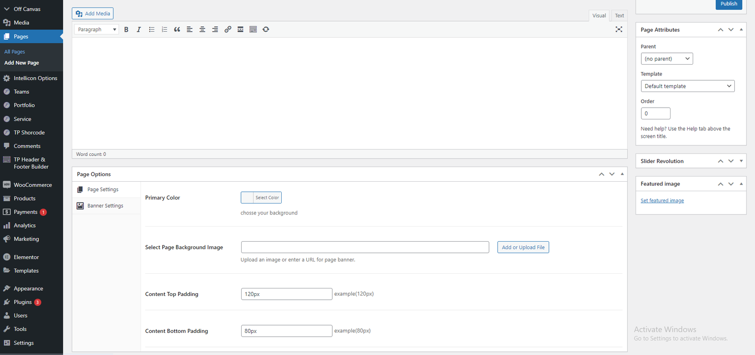Open the Paragraph format dropdown

(97, 29)
